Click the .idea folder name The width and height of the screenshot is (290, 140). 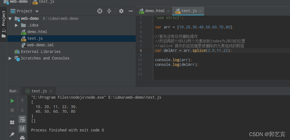point(33,25)
